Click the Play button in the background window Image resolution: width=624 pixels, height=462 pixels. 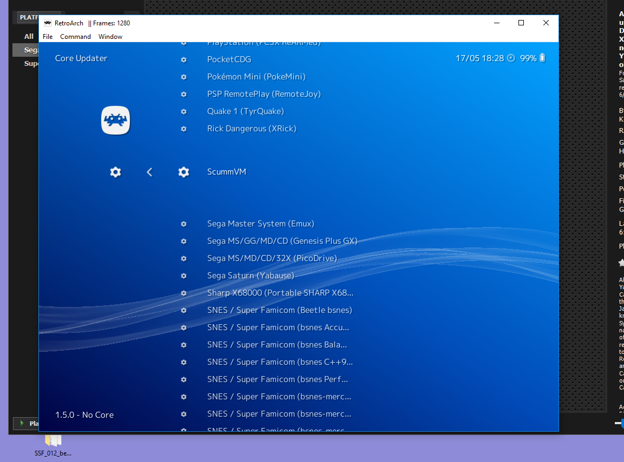[x=27, y=424]
